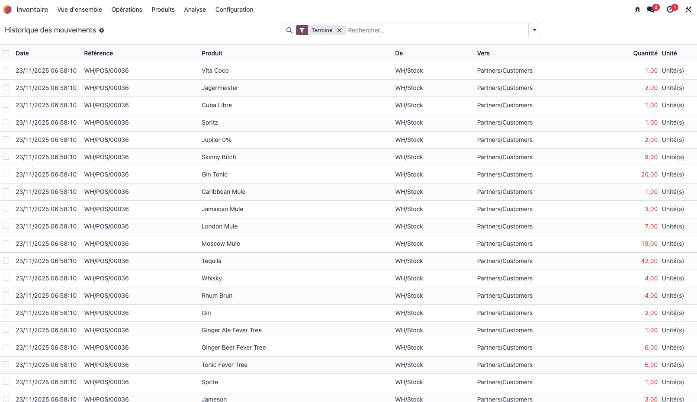Screen dimensions: 697x402
Task: Open the messaging conversations icon
Action: pyautogui.click(x=651, y=9)
